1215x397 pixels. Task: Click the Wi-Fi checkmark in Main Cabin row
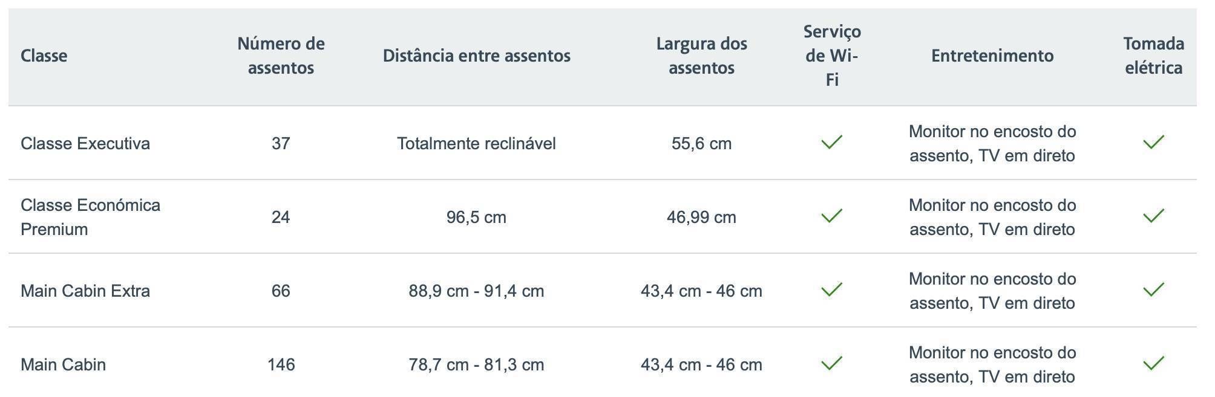(832, 364)
